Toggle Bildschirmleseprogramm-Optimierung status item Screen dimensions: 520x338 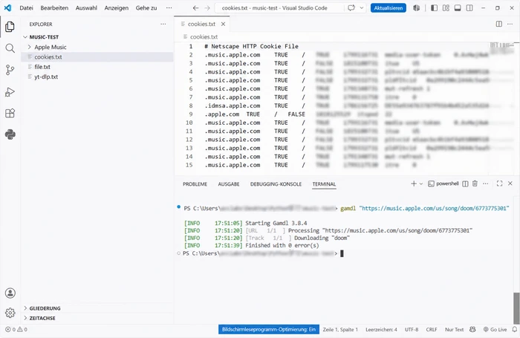pos(269,329)
